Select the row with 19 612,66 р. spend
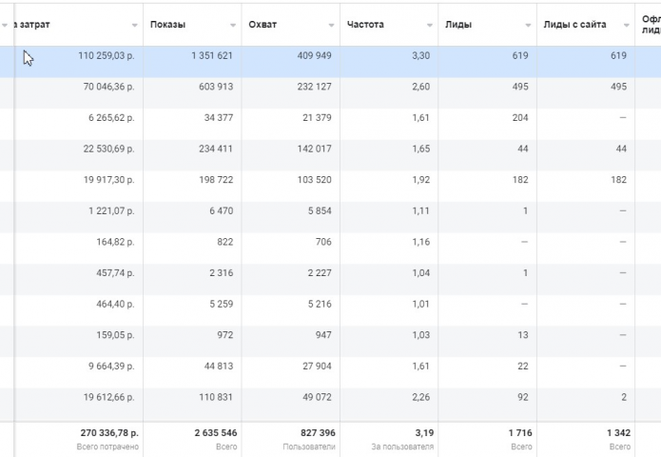This screenshot has height=457, width=661. [331, 404]
